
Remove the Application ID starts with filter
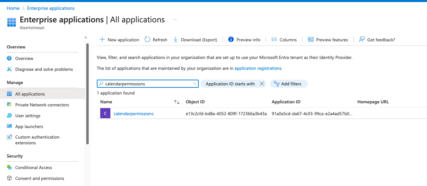(x=262, y=84)
